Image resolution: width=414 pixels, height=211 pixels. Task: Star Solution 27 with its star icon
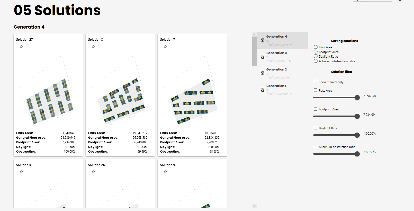click(21, 47)
